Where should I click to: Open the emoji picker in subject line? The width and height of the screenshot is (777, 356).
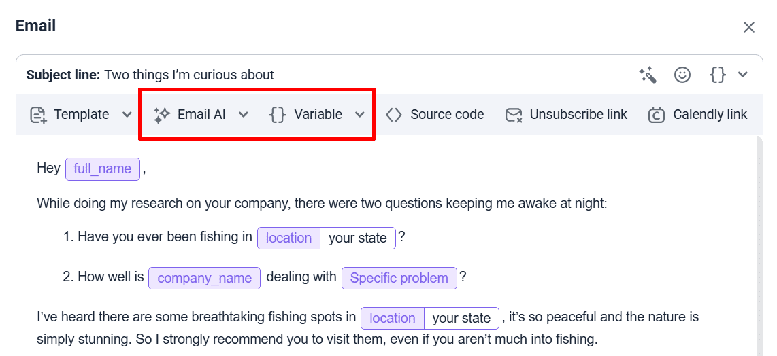click(x=682, y=75)
